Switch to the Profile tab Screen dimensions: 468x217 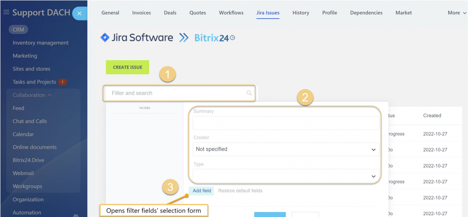tap(329, 13)
